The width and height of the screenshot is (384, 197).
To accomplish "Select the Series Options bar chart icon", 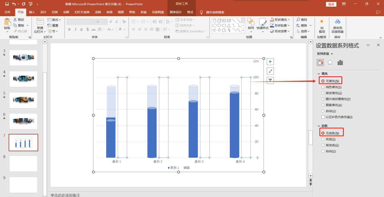I will click(340, 62).
